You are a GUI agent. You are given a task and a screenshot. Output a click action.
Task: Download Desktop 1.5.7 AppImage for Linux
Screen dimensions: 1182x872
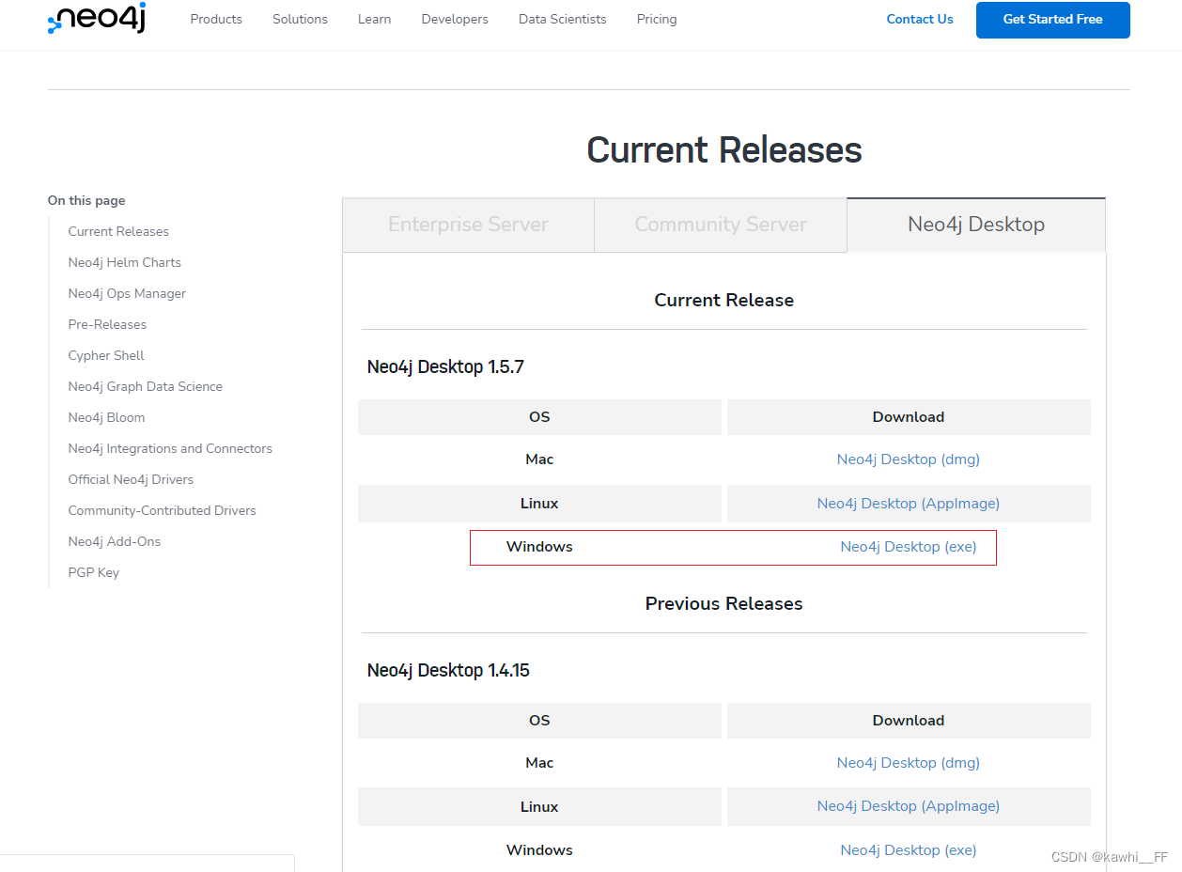point(909,504)
